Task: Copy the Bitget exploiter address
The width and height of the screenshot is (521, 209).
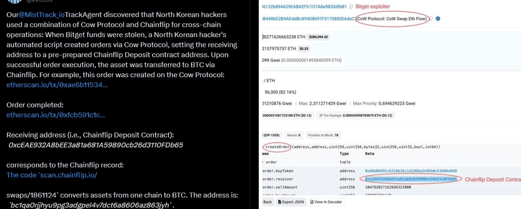Action: click(x=350, y=7)
